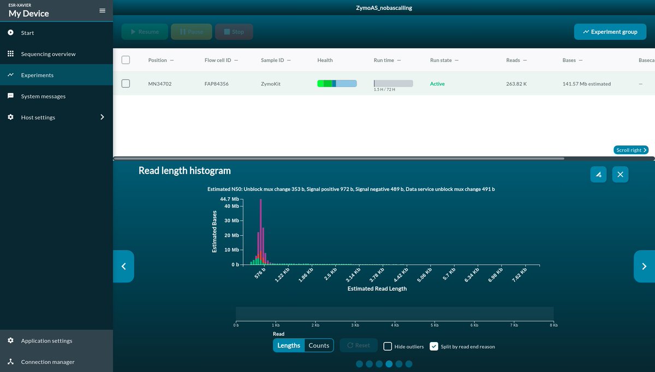Click the MN34702 position cell

[x=160, y=84]
